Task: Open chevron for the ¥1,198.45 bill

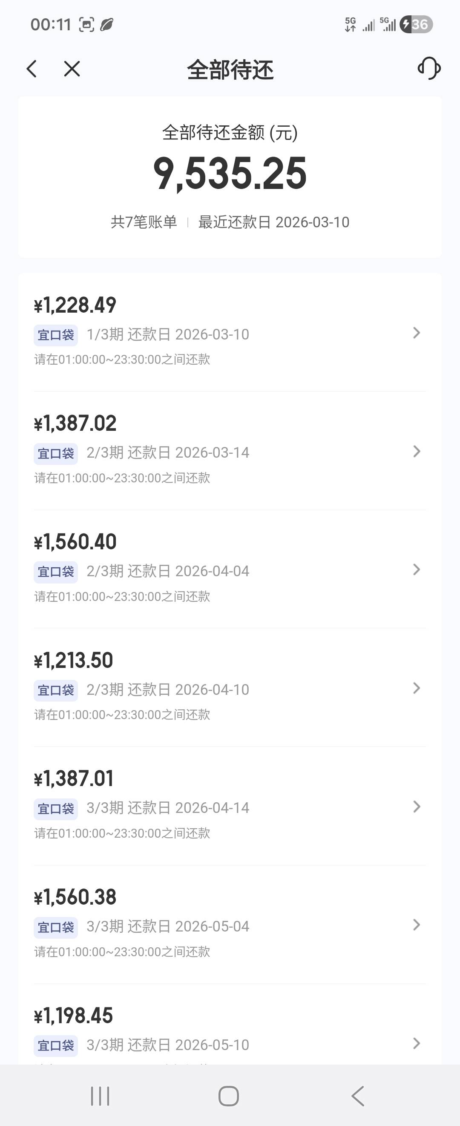Action: pyautogui.click(x=417, y=1043)
